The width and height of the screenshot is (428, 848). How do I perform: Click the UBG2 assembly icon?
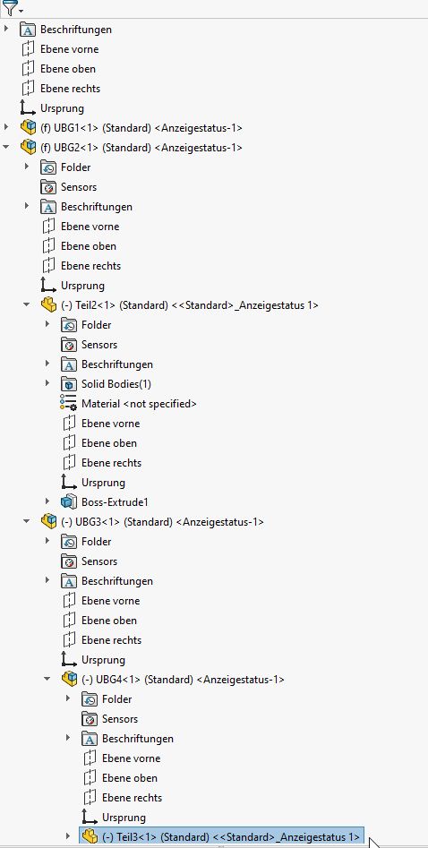click(28, 147)
